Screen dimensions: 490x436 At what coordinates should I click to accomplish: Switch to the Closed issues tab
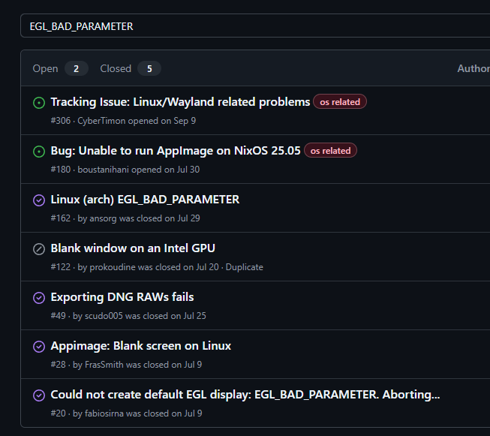[130, 68]
